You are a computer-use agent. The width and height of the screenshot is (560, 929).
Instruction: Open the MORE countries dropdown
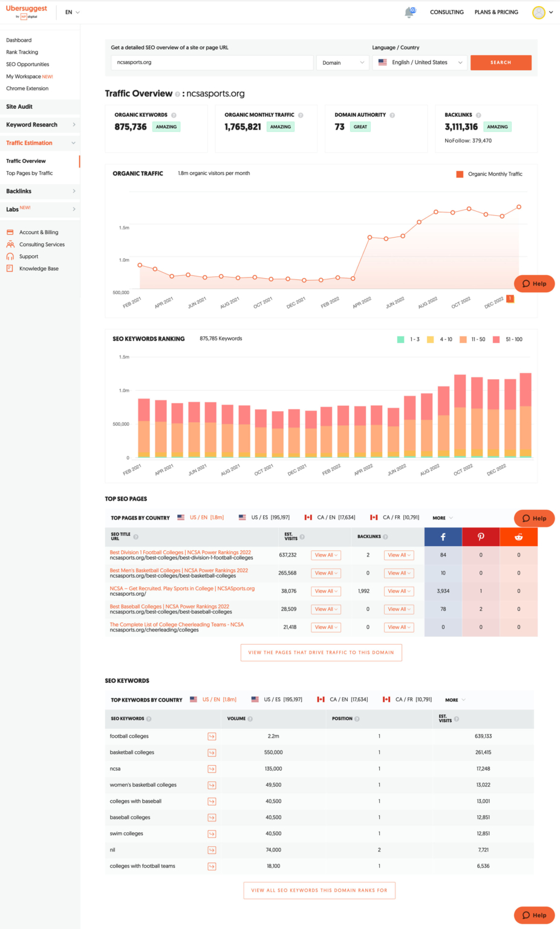click(442, 518)
